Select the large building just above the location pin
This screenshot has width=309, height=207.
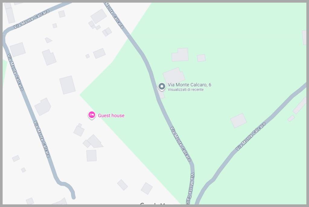[174, 76]
